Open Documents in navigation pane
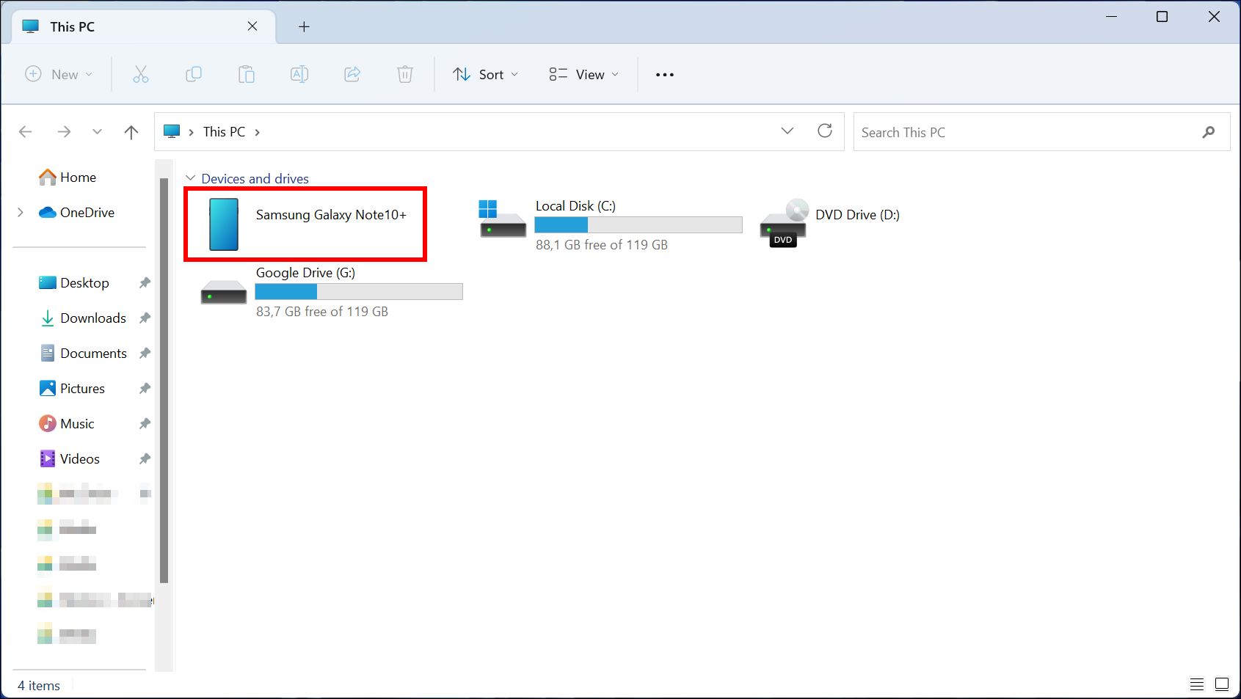Viewport: 1241px width, 699px height. pos(82,354)
